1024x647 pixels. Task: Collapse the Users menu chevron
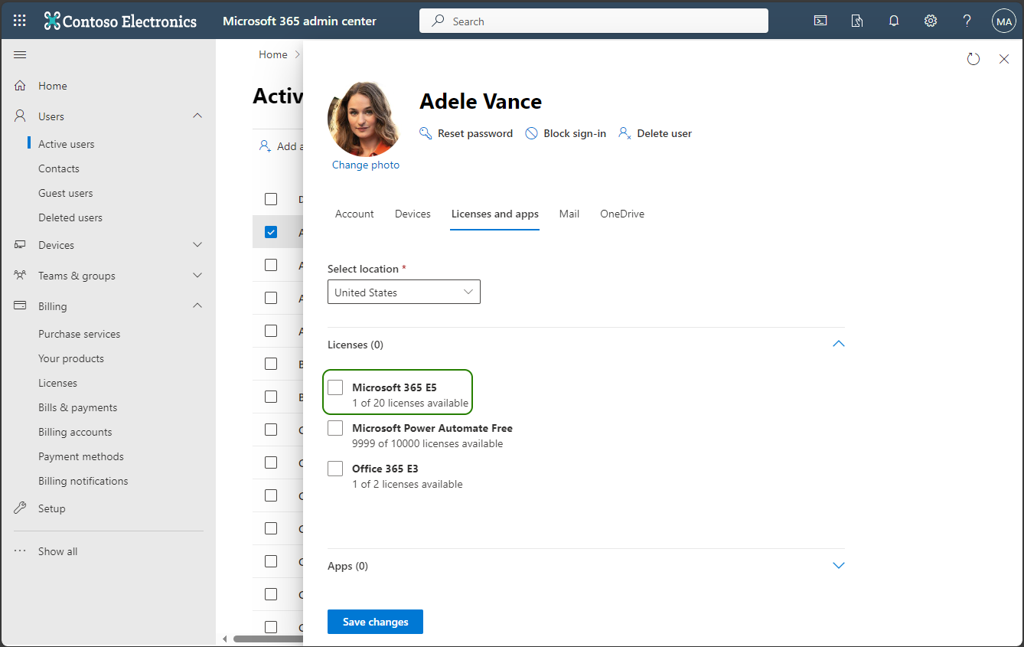pyautogui.click(x=197, y=116)
